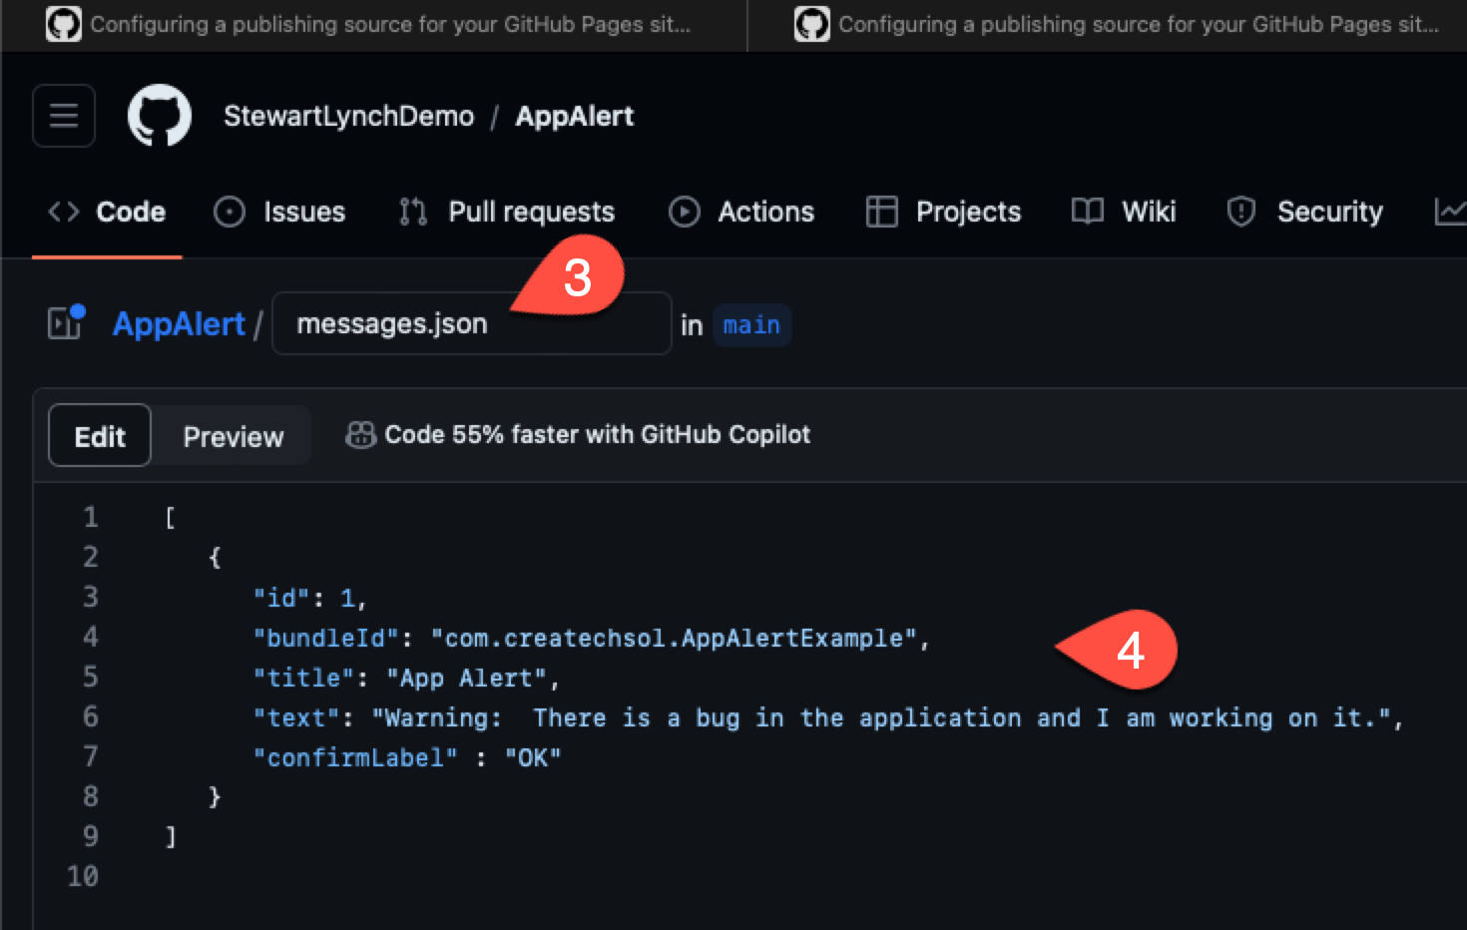Click the Wiki book icon
Viewport: 1467px width, 930px height.
tap(1088, 212)
